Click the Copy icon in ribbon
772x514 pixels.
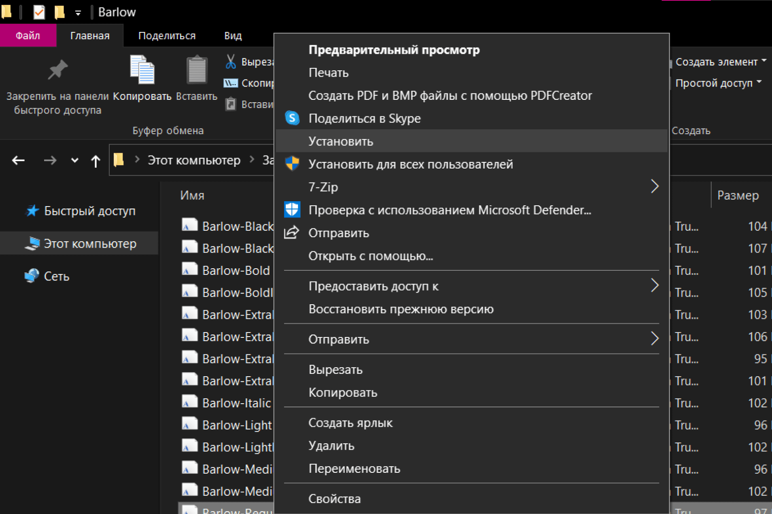(x=142, y=70)
